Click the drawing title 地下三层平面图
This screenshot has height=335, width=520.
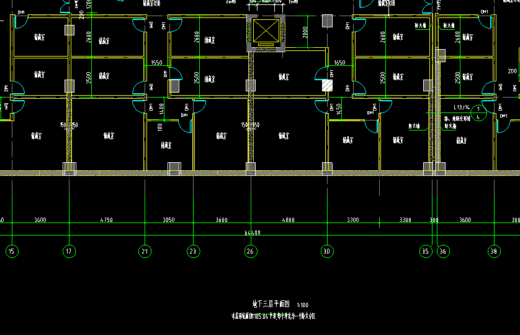pos(271,304)
